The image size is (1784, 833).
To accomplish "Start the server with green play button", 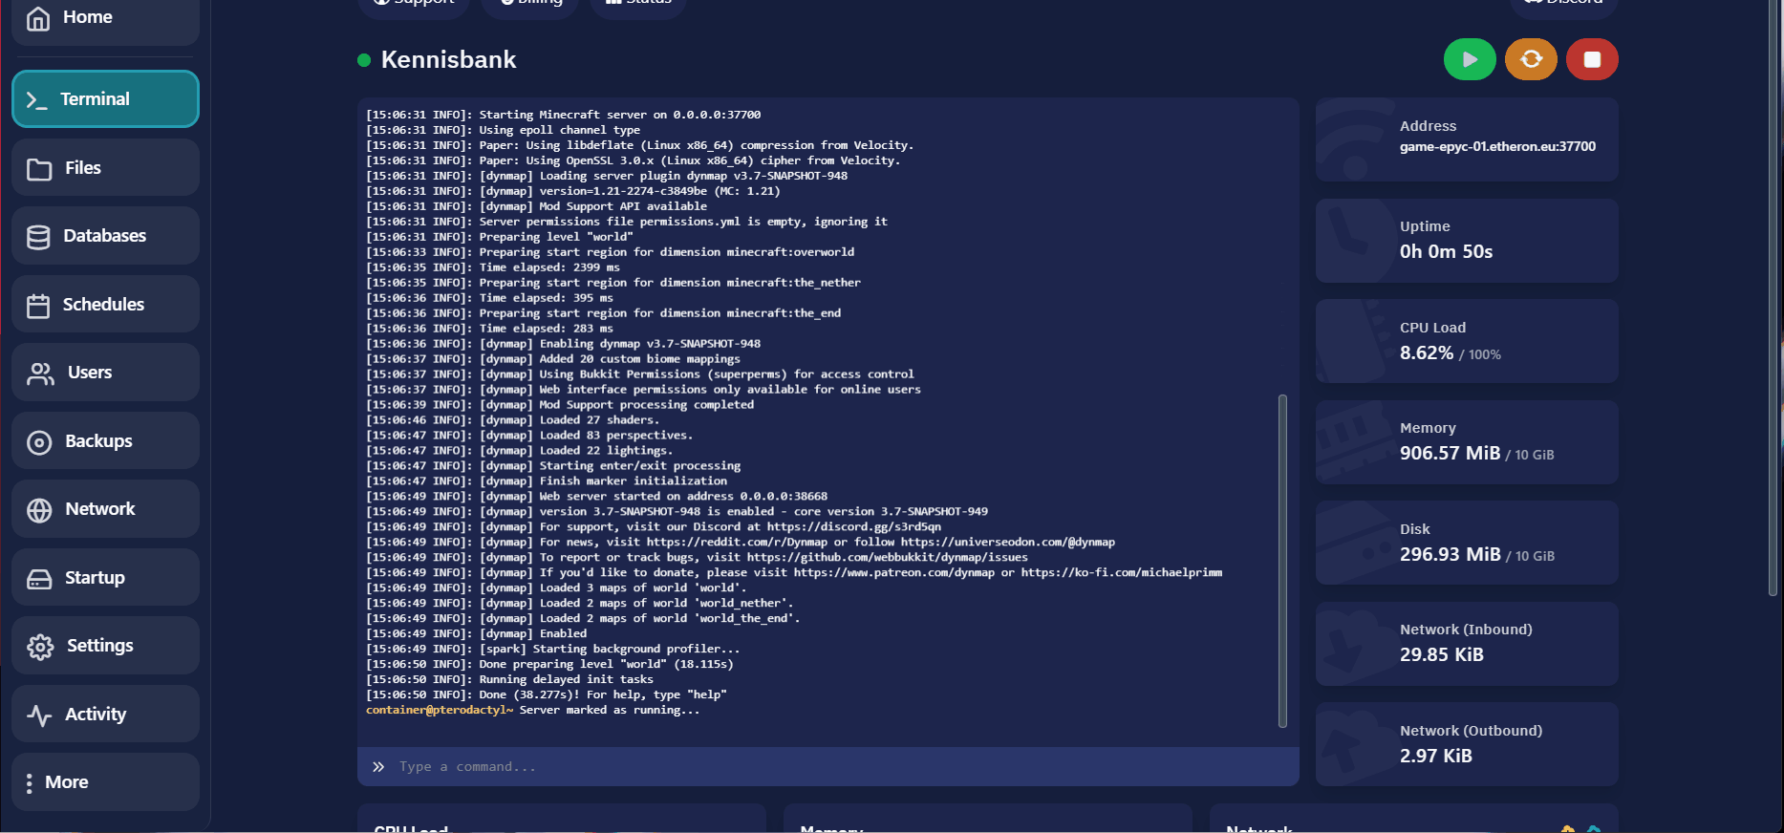I will pos(1469,59).
